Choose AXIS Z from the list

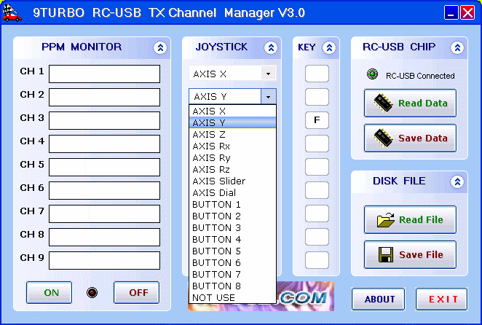click(x=232, y=135)
